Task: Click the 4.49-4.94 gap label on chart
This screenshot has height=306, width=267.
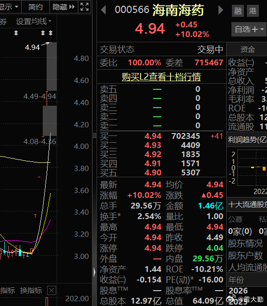Action: [x=40, y=96]
